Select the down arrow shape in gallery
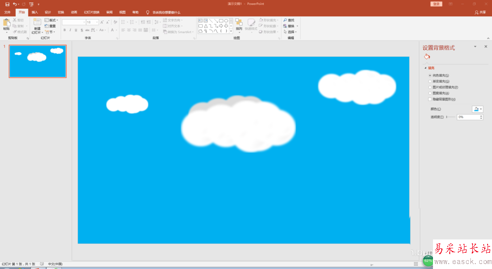 (226, 26)
